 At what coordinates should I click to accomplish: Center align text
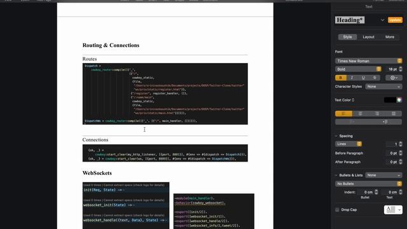click(x=361, y=114)
